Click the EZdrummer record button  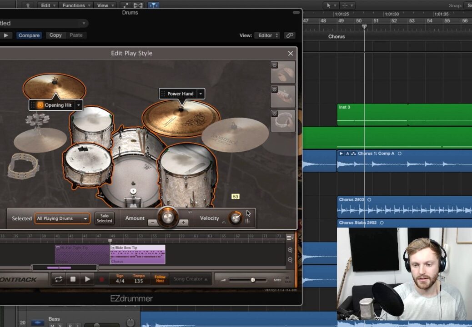tap(101, 279)
